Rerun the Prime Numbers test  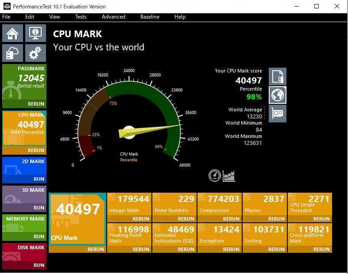[x=186, y=219]
